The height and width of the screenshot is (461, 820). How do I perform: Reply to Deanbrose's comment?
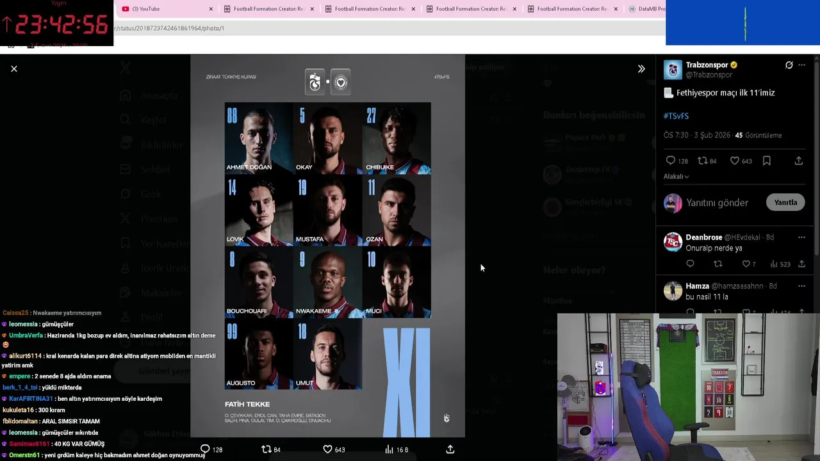690,264
